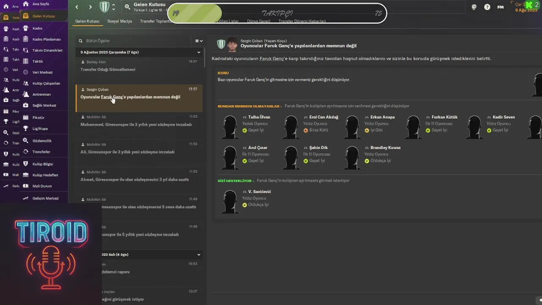This screenshot has height=305, width=542.
Task: Collapse the 9 Ağustos 2023 message group
Action: 199,52
